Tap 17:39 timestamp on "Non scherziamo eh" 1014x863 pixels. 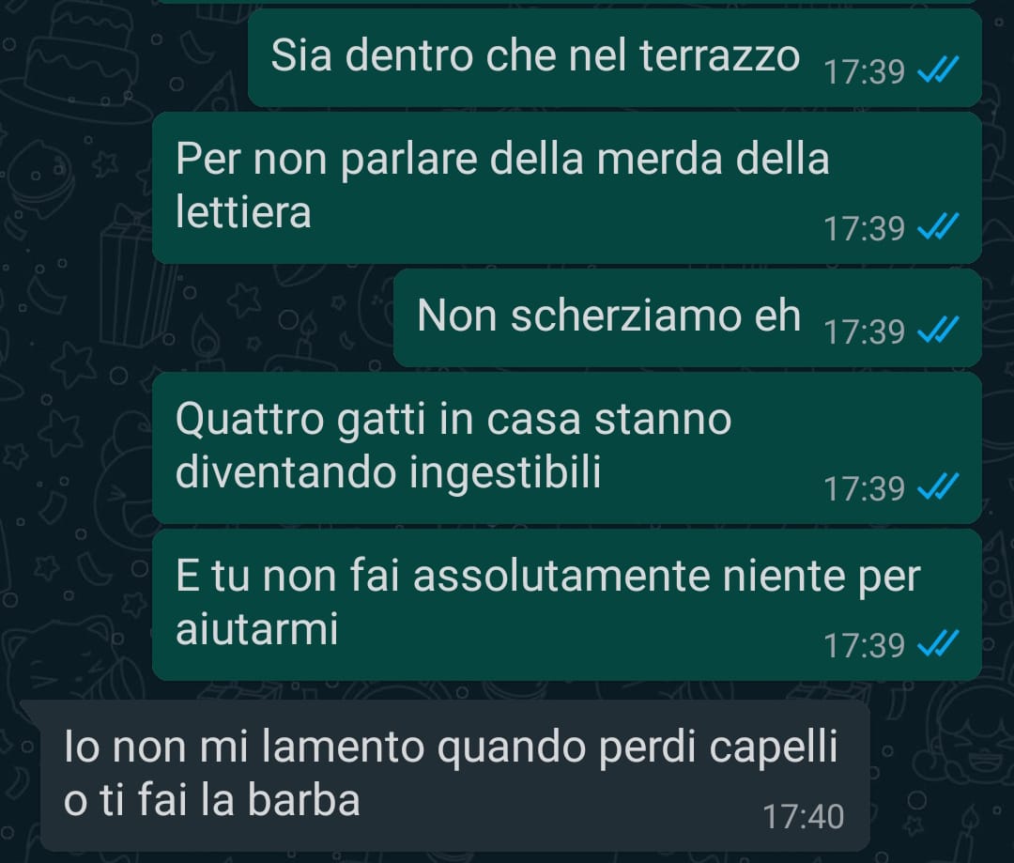(x=864, y=331)
